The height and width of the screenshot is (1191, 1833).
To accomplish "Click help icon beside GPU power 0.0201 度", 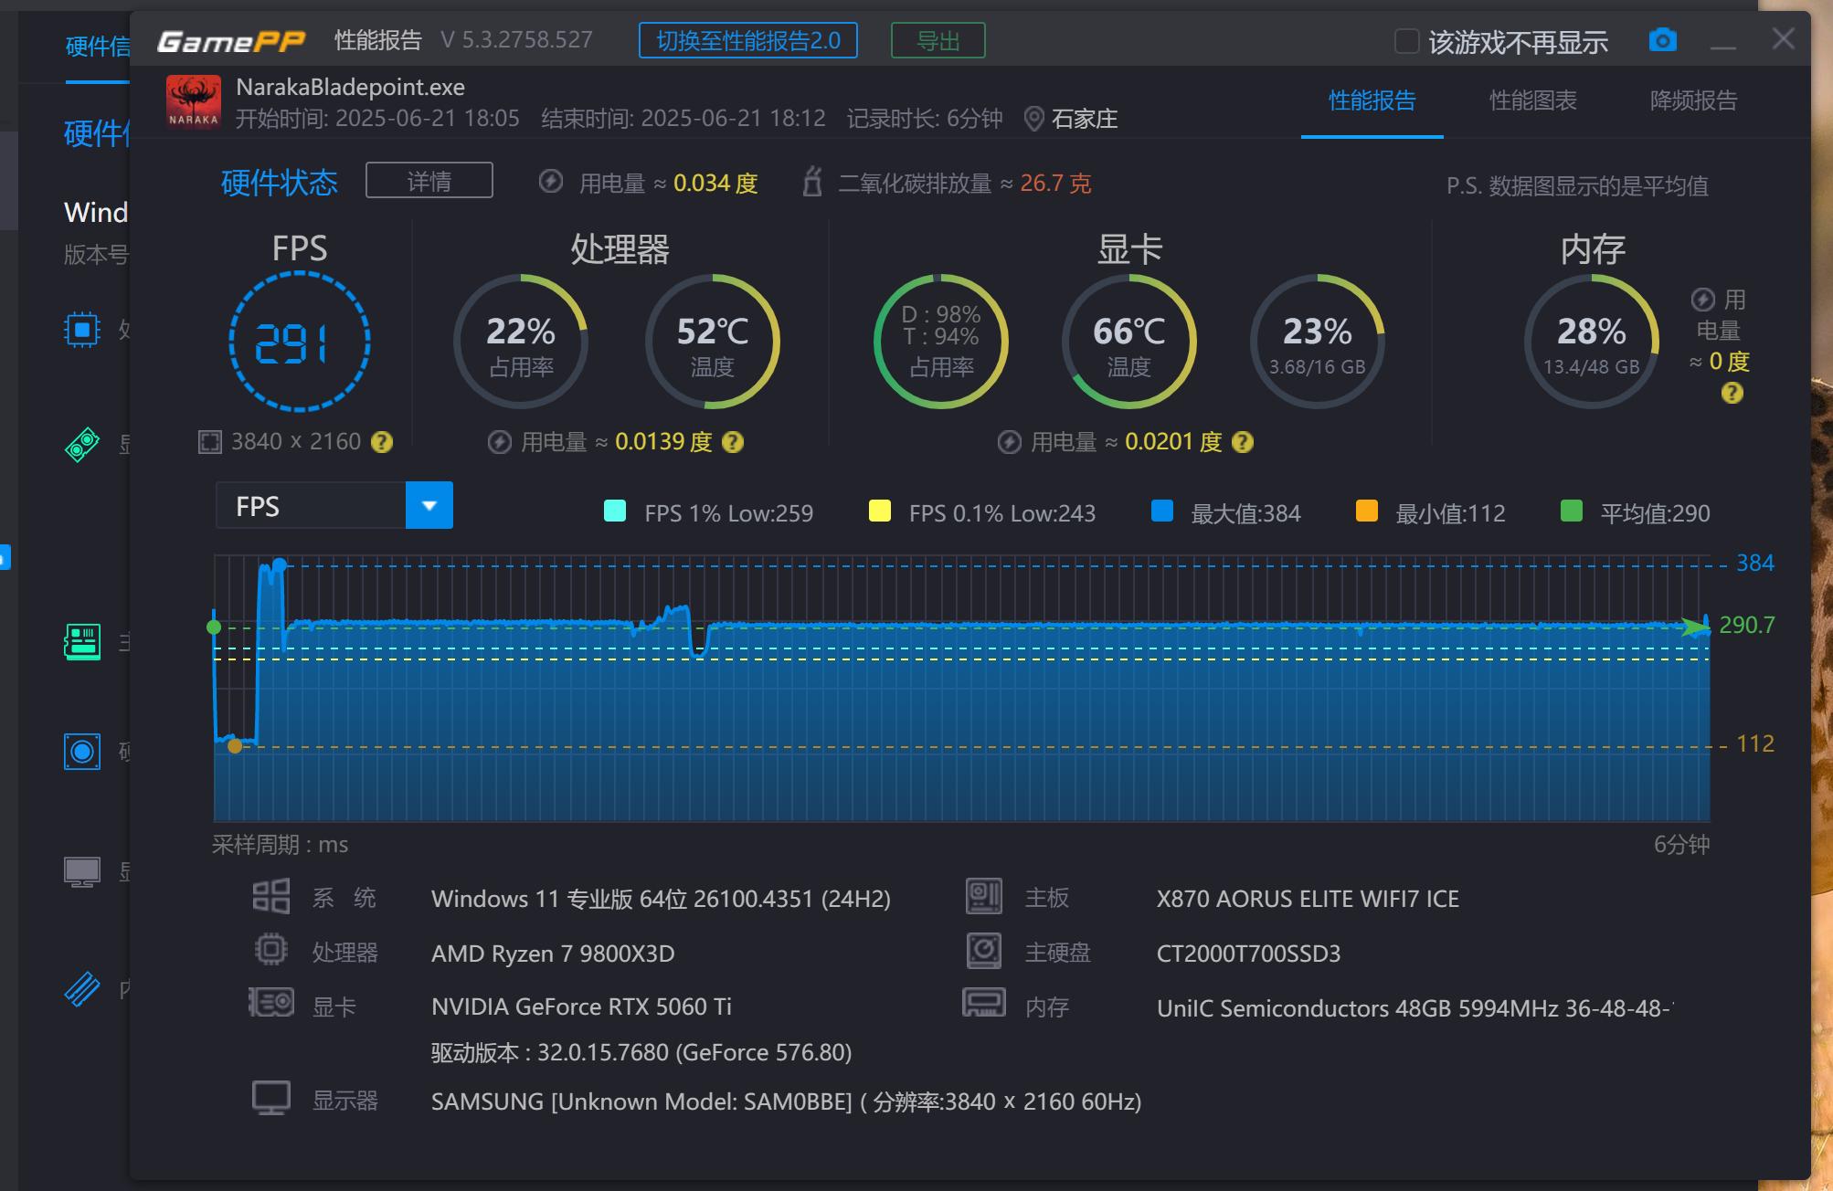I will click(x=1242, y=442).
